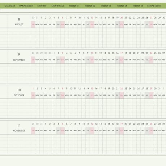Screen dimensions: 166x166
Task: Click date 10 in the September row
Action: click(x=92, y=53)
